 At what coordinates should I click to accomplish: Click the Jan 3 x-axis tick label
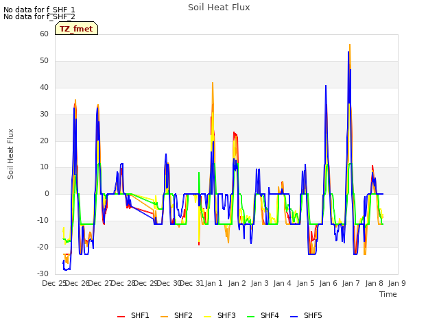[x=259, y=283]
